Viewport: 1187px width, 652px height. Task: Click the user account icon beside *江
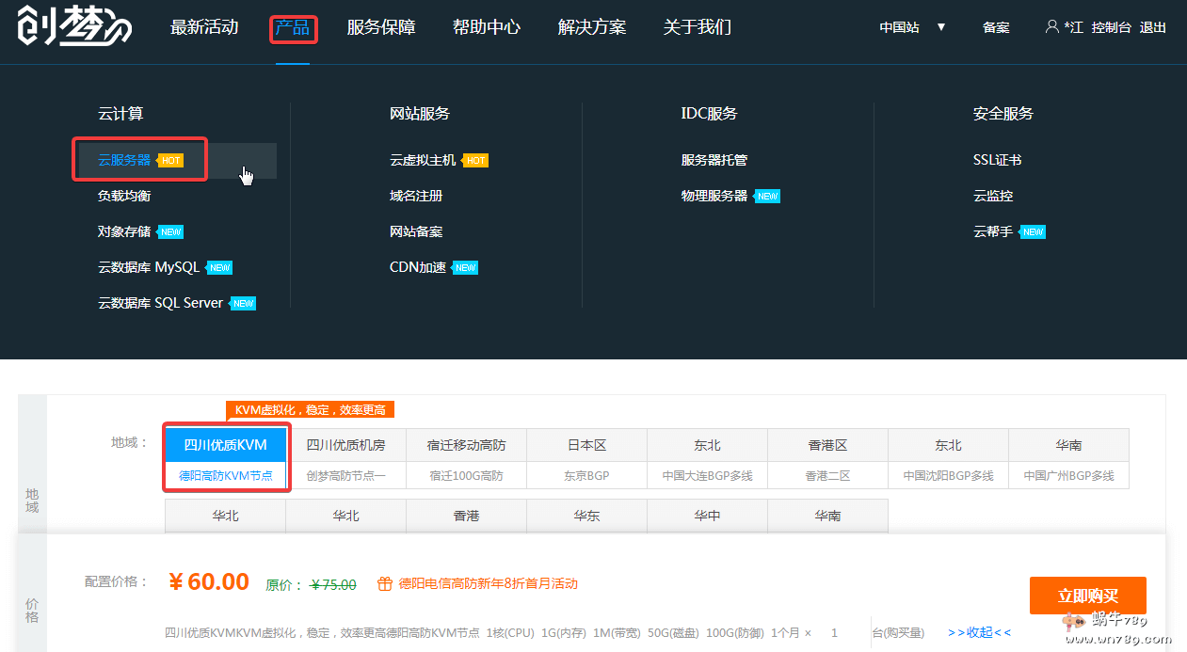click(1051, 27)
